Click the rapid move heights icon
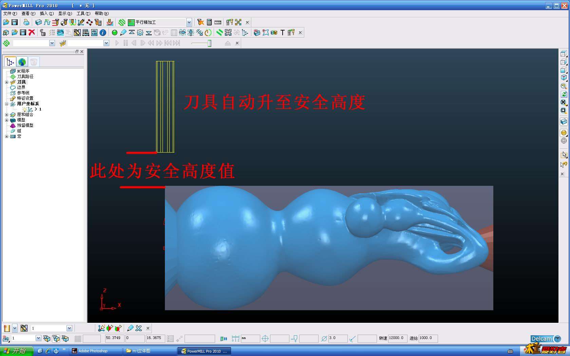This screenshot has height=356, width=570. [x=55, y=22]
